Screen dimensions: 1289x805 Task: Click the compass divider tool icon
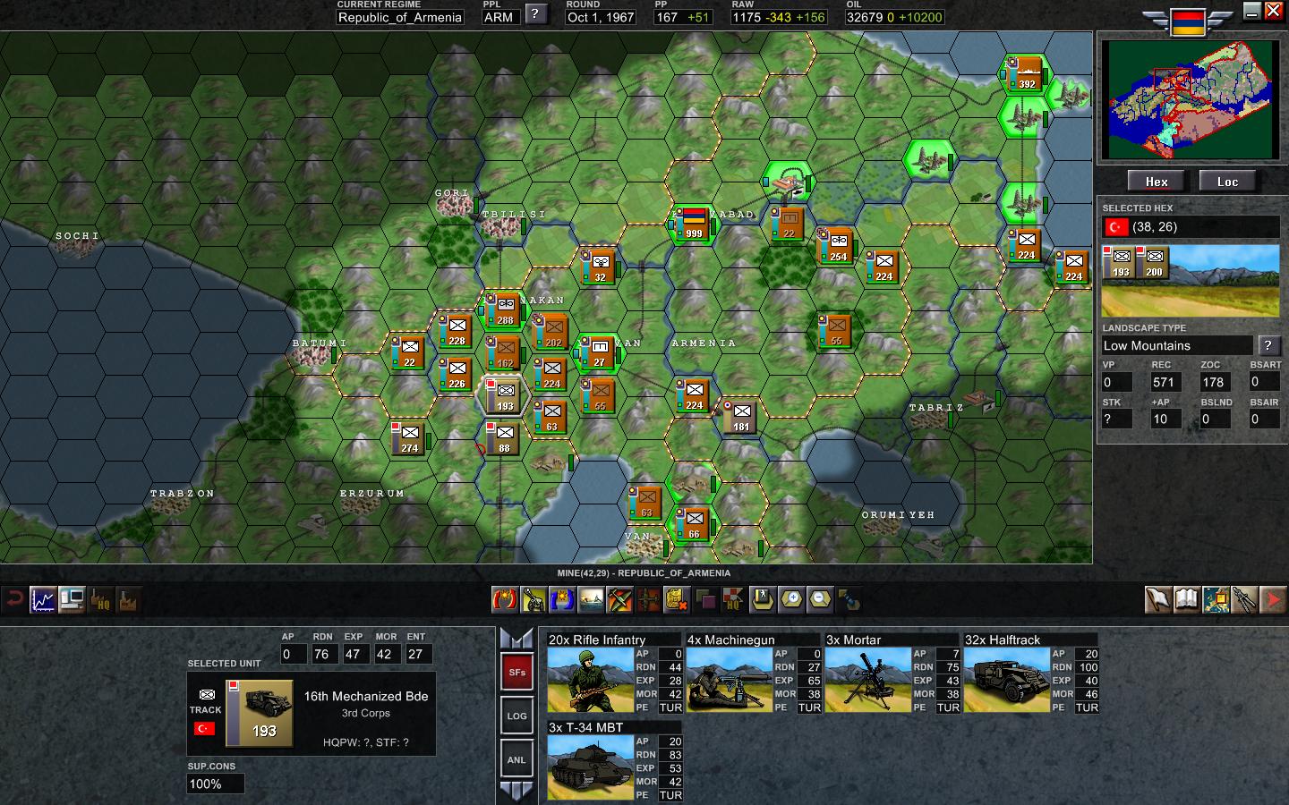(1244, 599)
